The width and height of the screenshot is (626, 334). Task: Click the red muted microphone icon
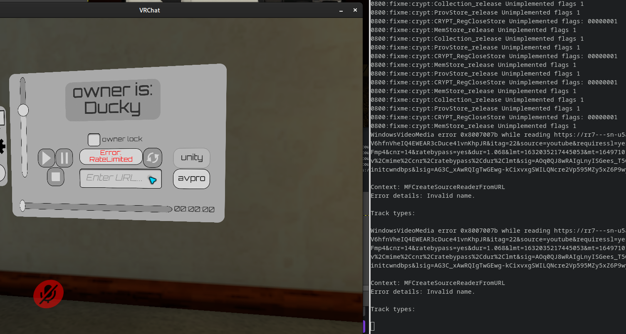tap(49, 294)
